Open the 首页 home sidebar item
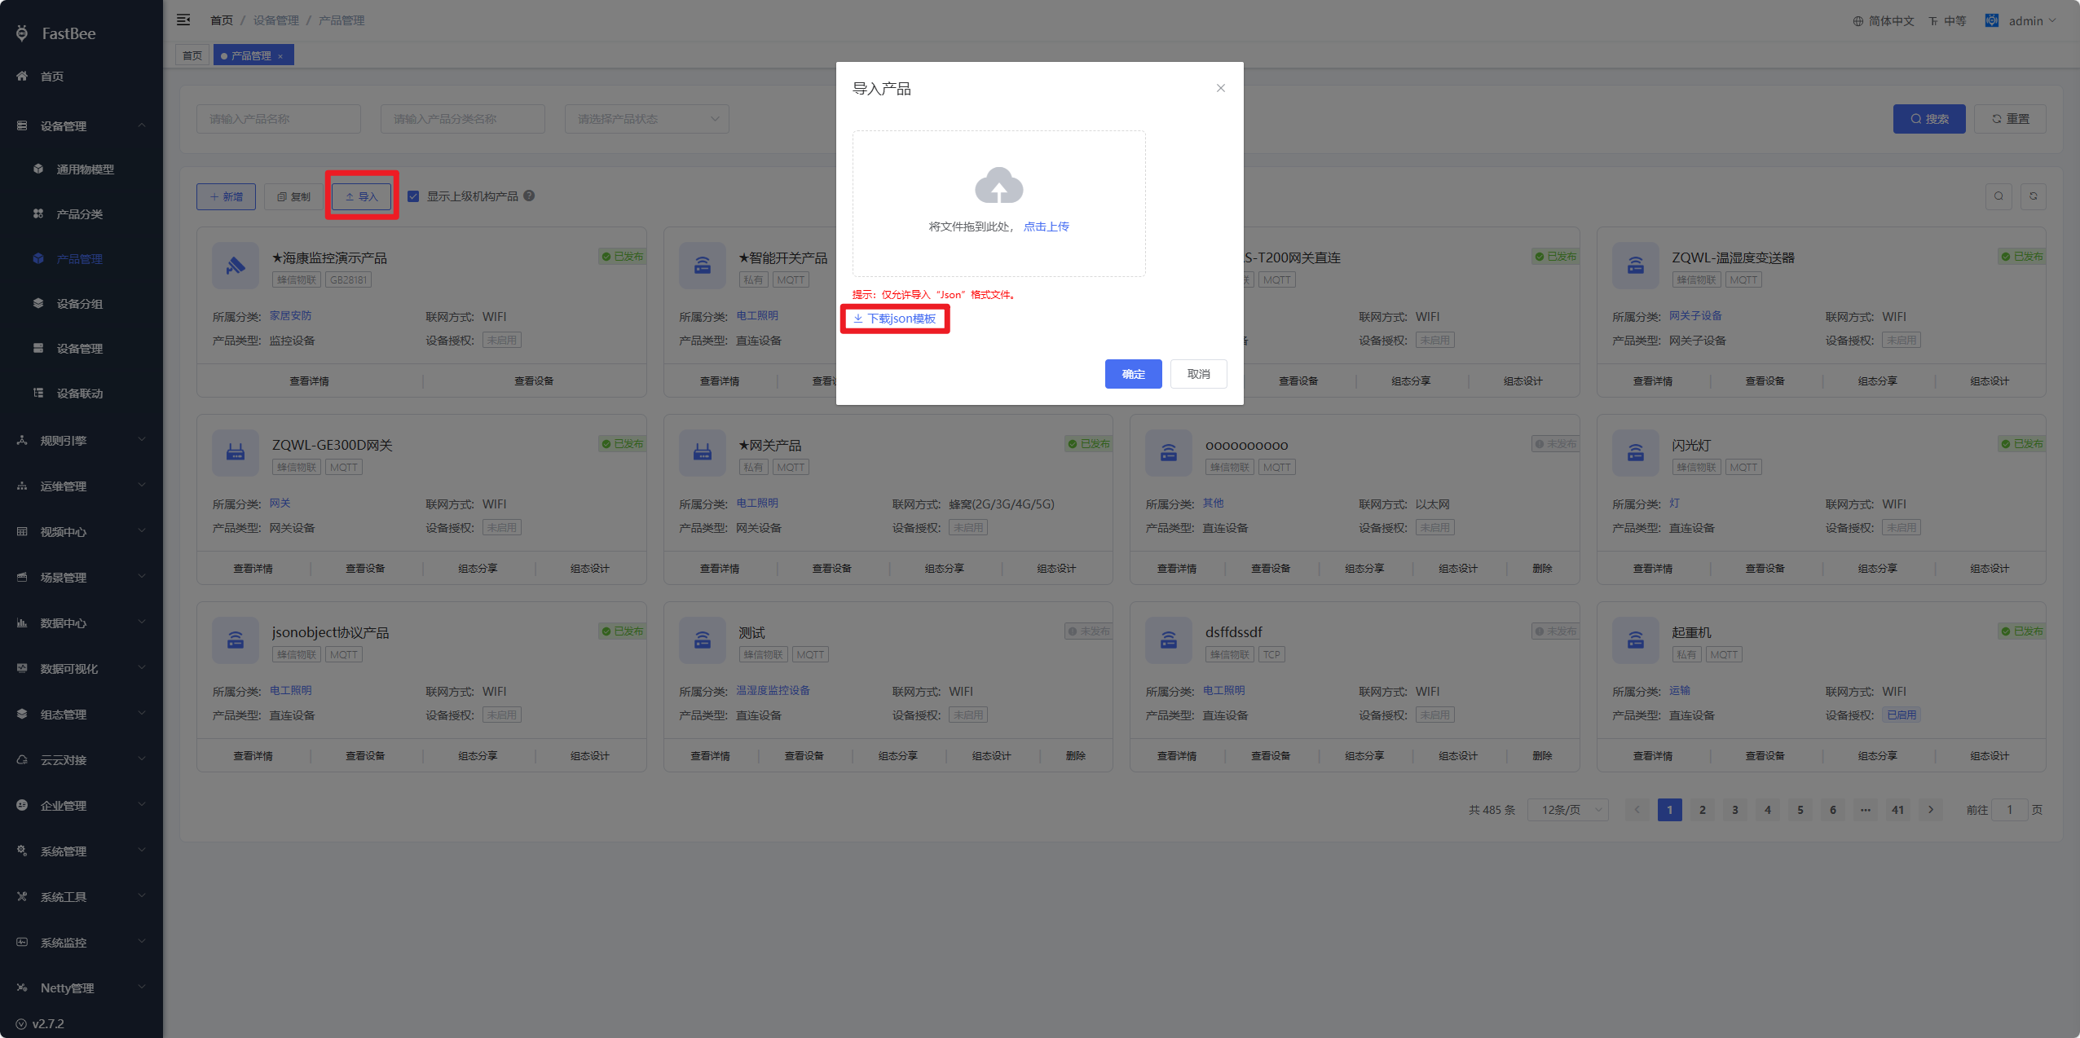 tap(52, 77)
